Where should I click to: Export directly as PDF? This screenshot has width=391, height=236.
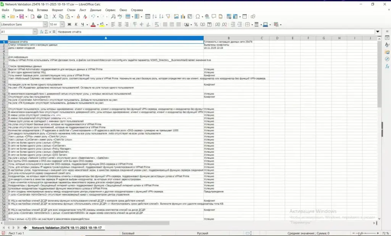[32, 16]
